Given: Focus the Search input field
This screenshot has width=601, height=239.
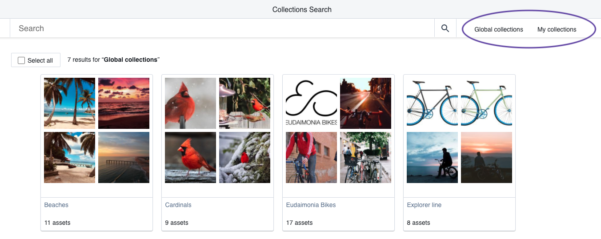Looking at the screenshot, I should pyautogui.click(x=222, y=28).
